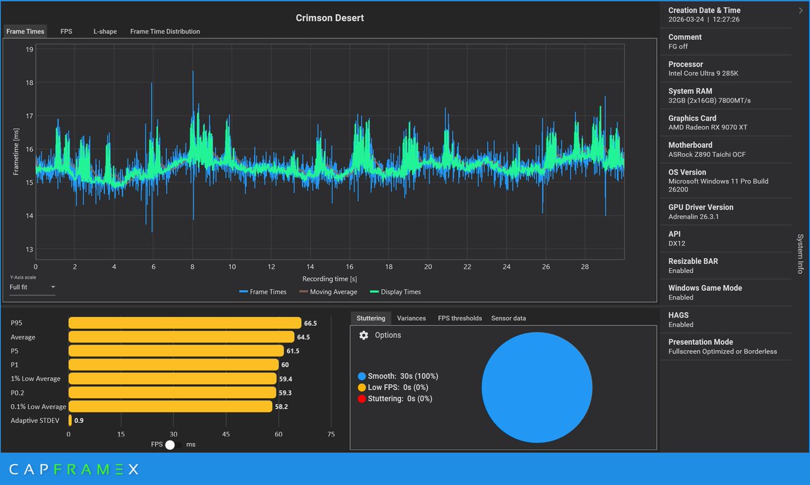Select the Stuttering tab

pos(371,318)
